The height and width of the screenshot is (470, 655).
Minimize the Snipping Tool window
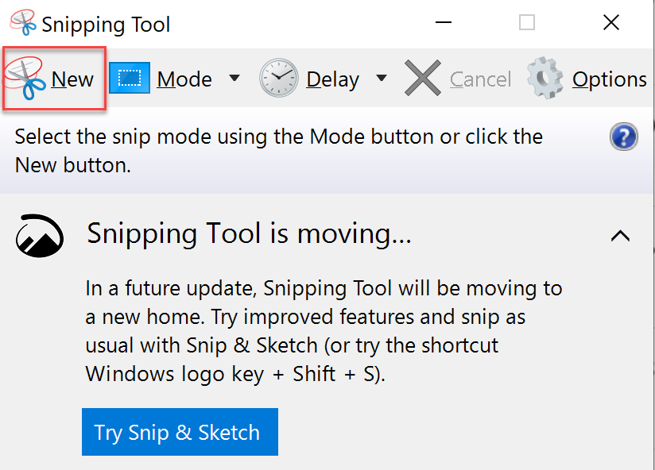444,22
